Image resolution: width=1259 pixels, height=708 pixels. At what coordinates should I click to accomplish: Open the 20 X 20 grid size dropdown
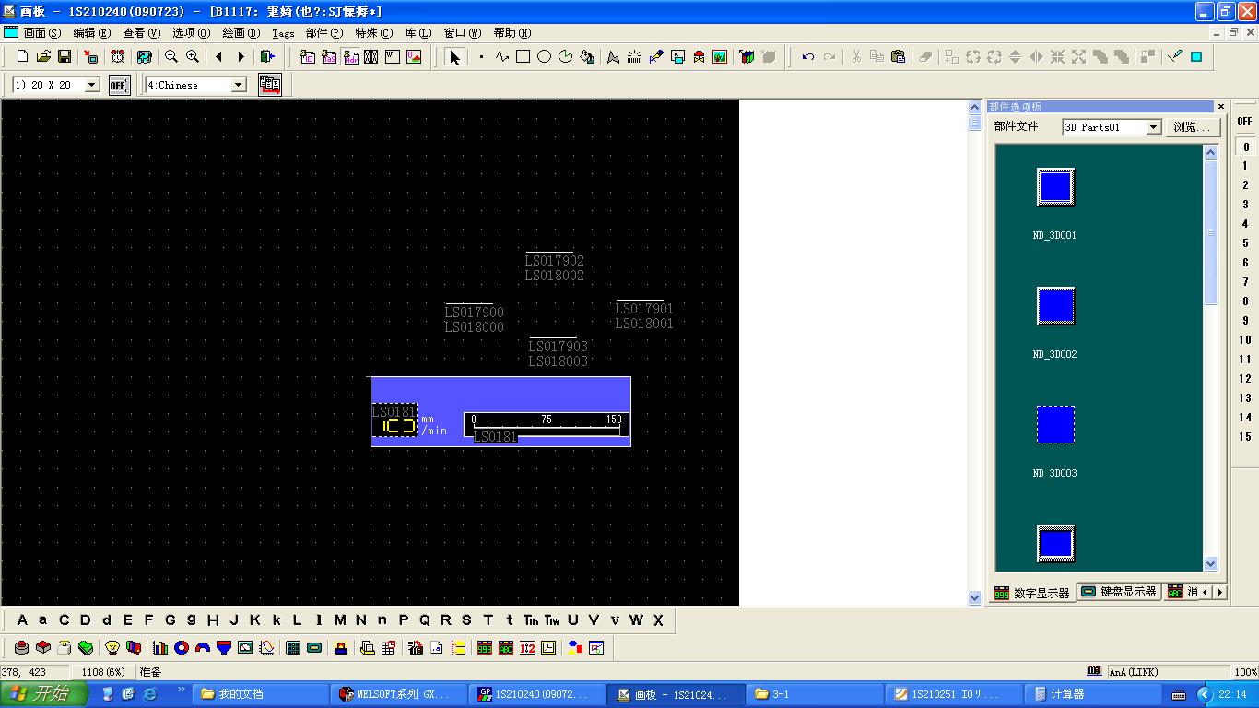pos(92,85)
